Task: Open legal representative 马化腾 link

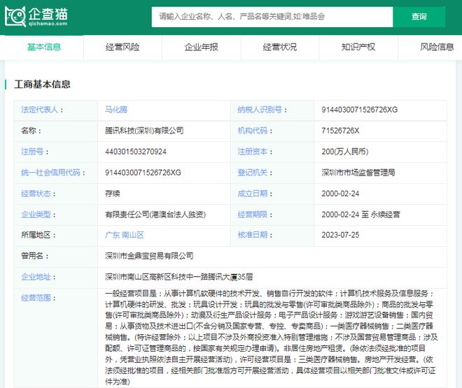Action: pos(116,110)
